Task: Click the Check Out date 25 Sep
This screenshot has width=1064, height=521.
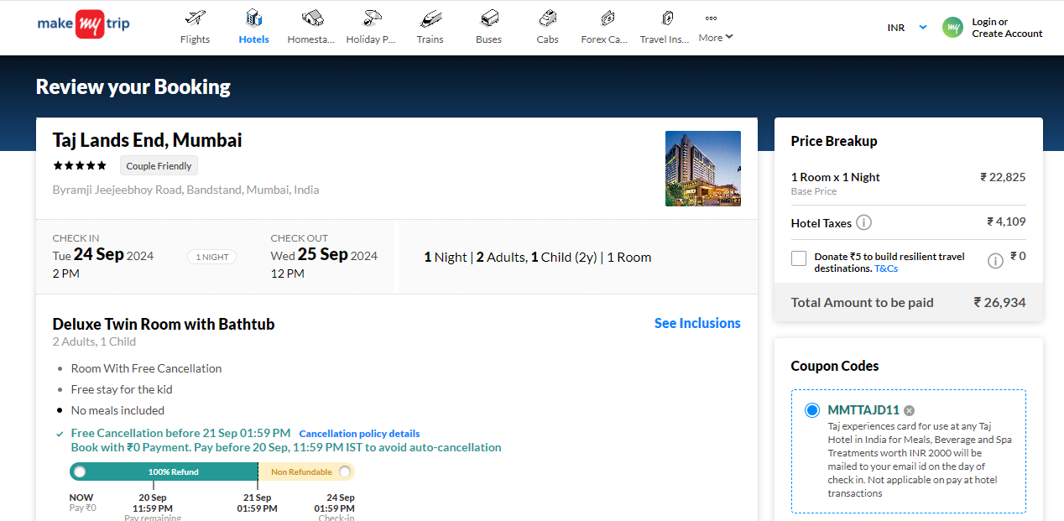Action: click(x=324, y=255)
